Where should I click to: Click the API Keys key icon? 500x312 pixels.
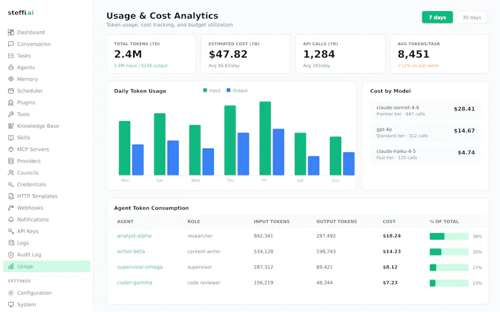click(x=11, y=231)
